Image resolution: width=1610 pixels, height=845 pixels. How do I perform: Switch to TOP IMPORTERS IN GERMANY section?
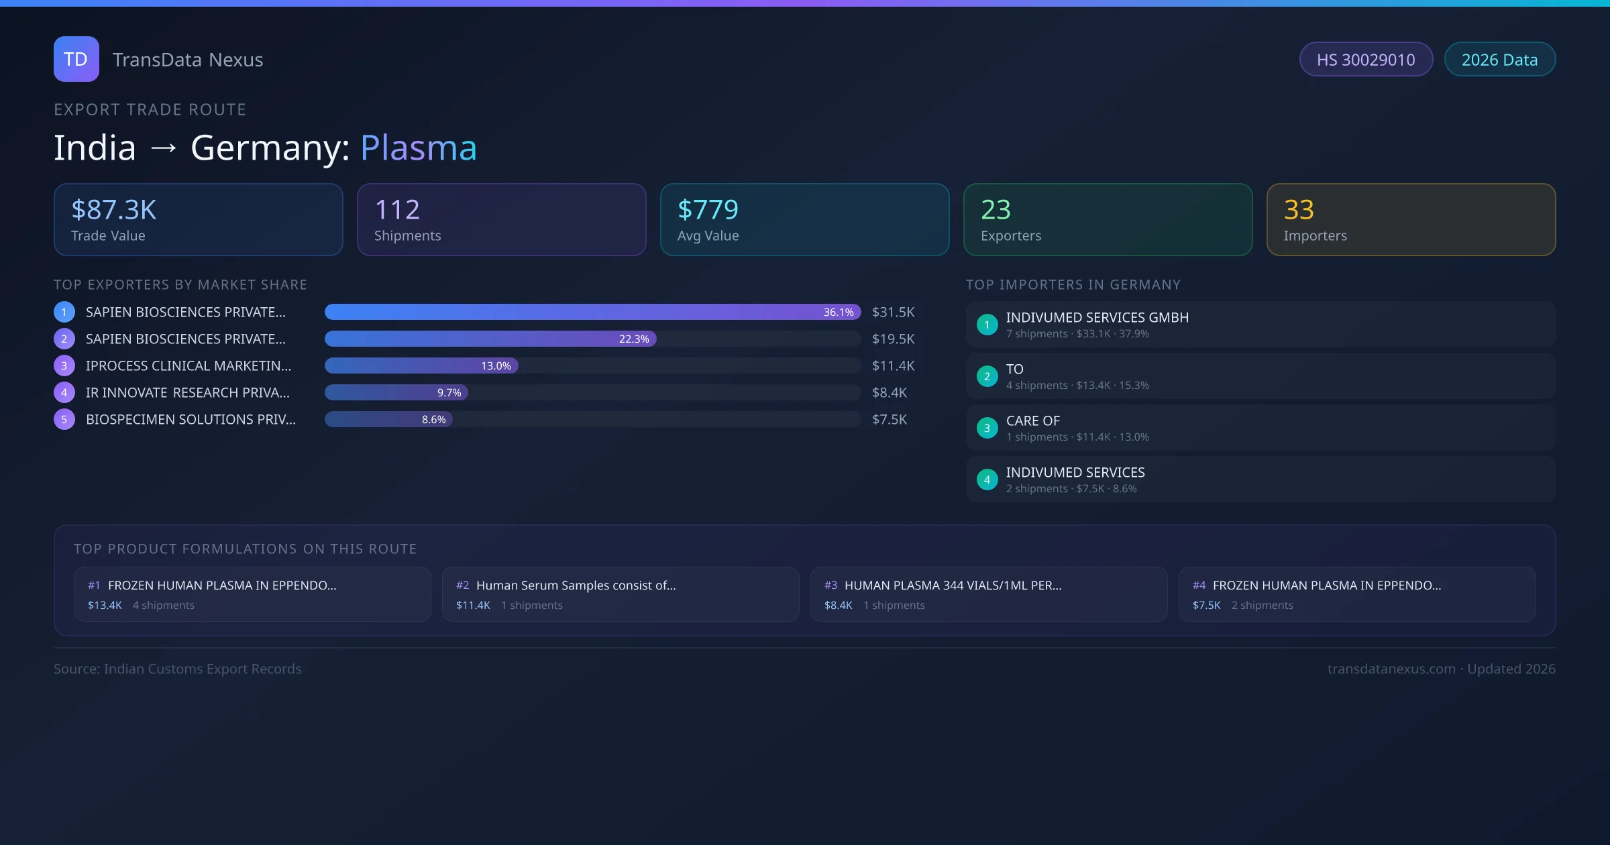point(1074,284)
